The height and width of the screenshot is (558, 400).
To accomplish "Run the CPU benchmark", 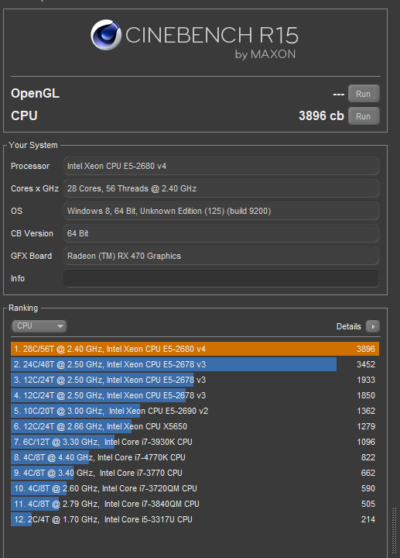I will (364, 116).
